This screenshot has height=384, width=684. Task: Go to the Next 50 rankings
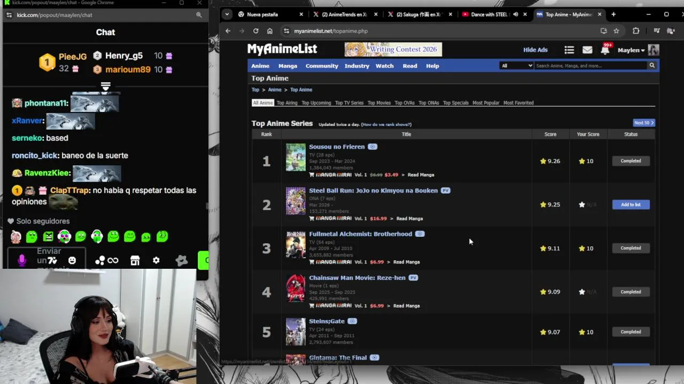coord(643,123)
